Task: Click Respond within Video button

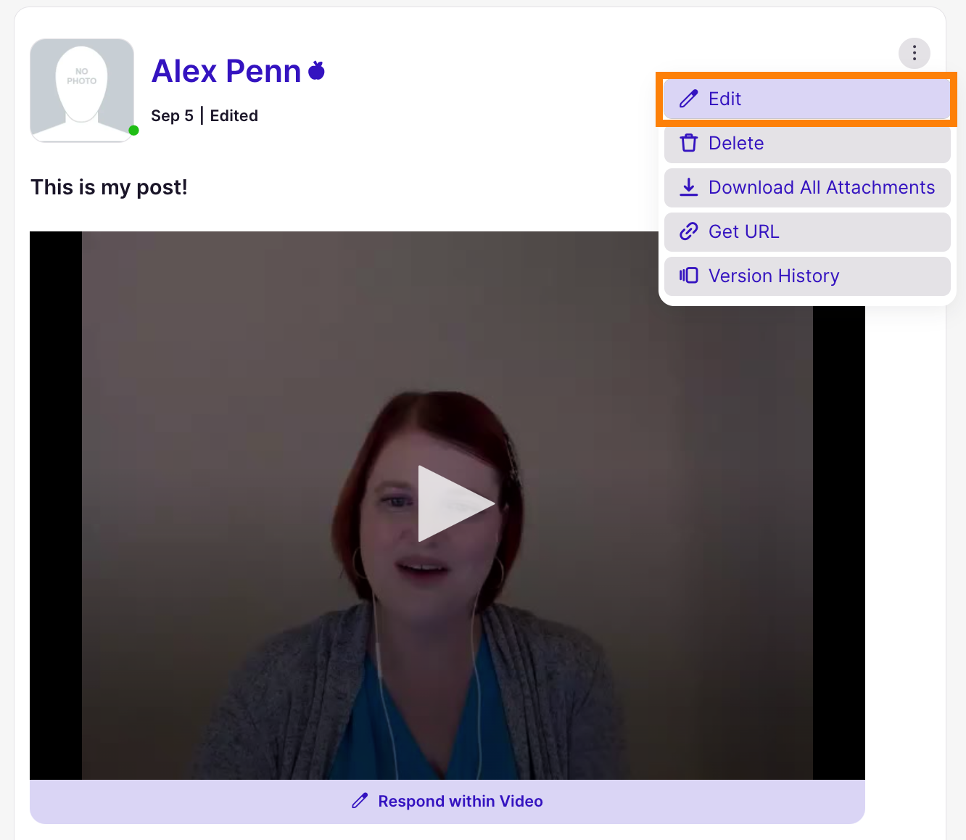Action: tap(447, 802)
